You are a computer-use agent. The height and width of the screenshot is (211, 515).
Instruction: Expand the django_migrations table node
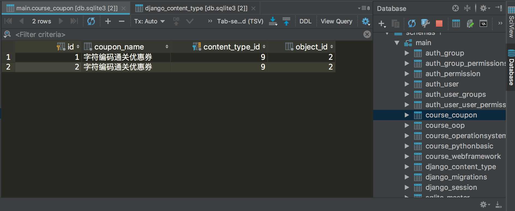pos(407,177)
